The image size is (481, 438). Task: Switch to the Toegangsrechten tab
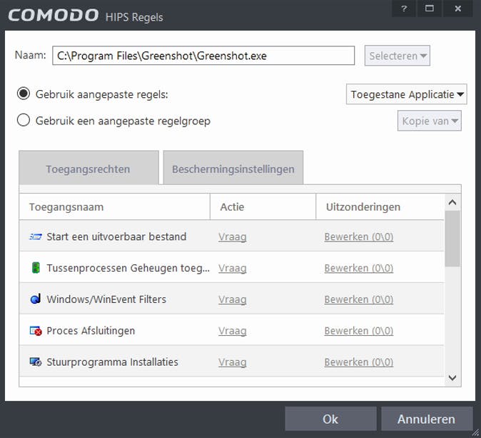[x=88, y=169]
